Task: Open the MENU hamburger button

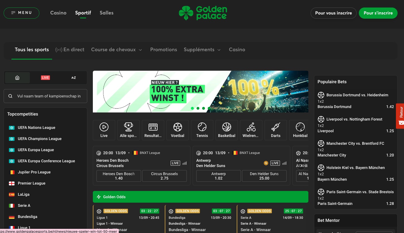Action: point(21,13)
